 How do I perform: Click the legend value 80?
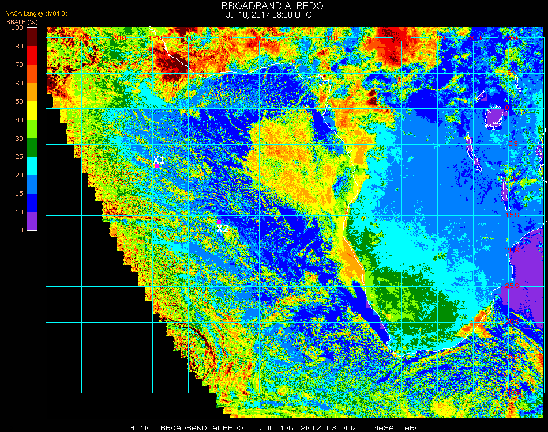19,46
